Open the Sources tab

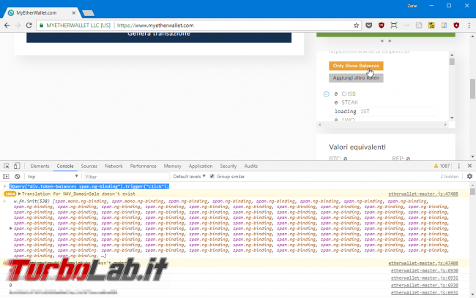(x=89, y=166)
